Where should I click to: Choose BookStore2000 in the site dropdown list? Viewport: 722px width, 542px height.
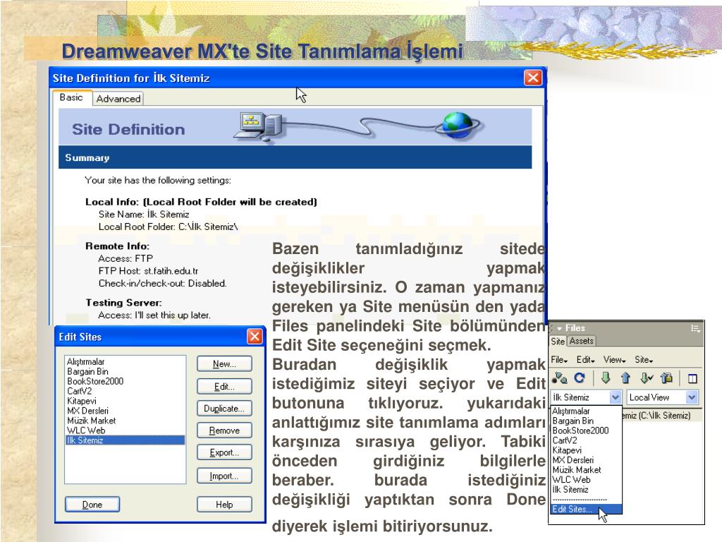[x=586, y=430]
